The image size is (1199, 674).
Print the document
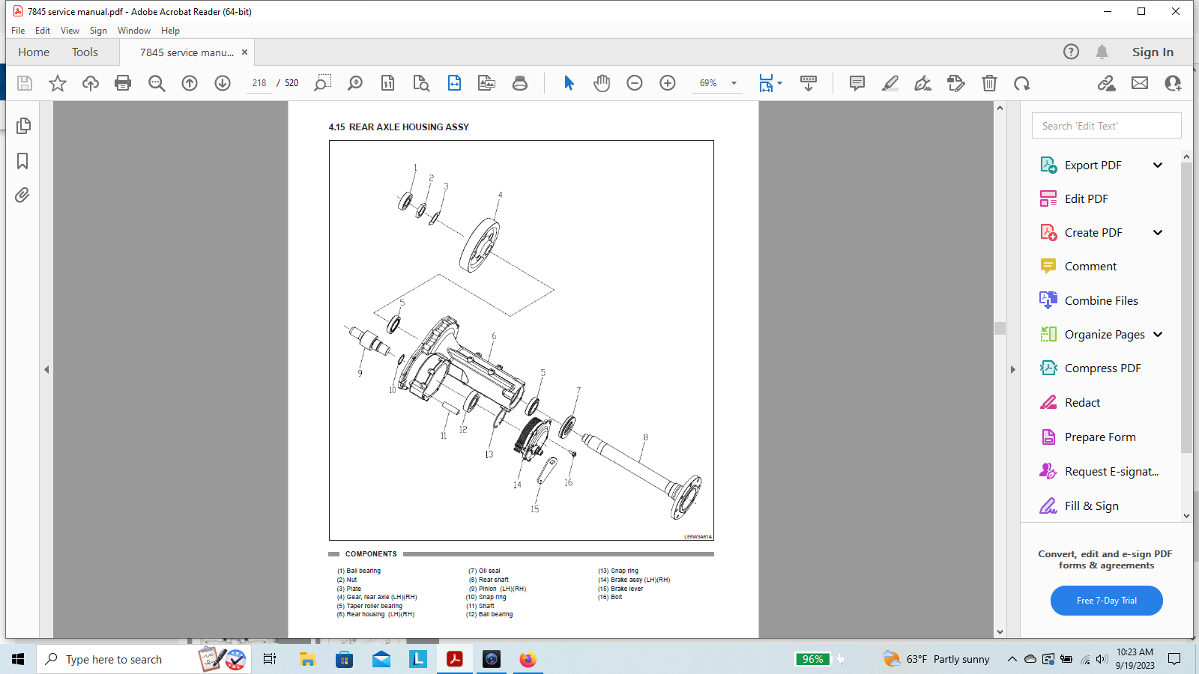pos(123,83)
